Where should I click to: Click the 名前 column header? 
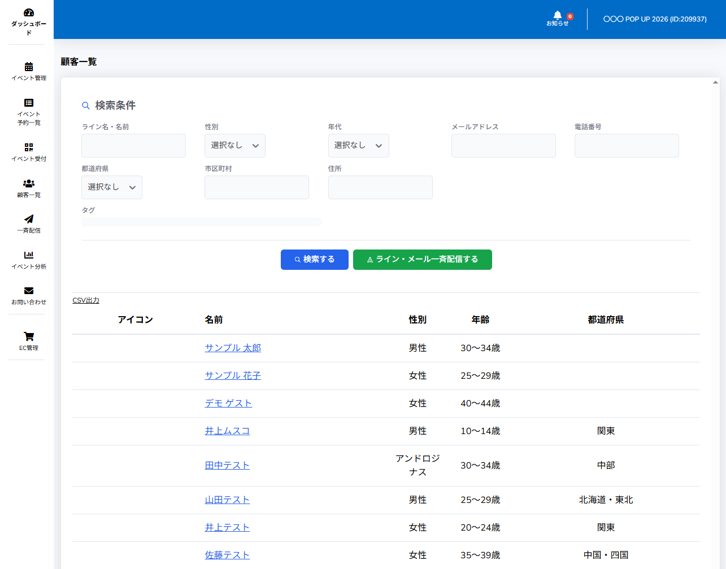point(214,319)
